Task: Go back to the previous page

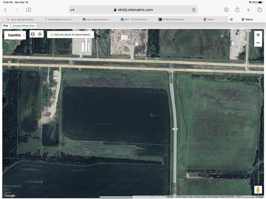Action: [5, 10]
